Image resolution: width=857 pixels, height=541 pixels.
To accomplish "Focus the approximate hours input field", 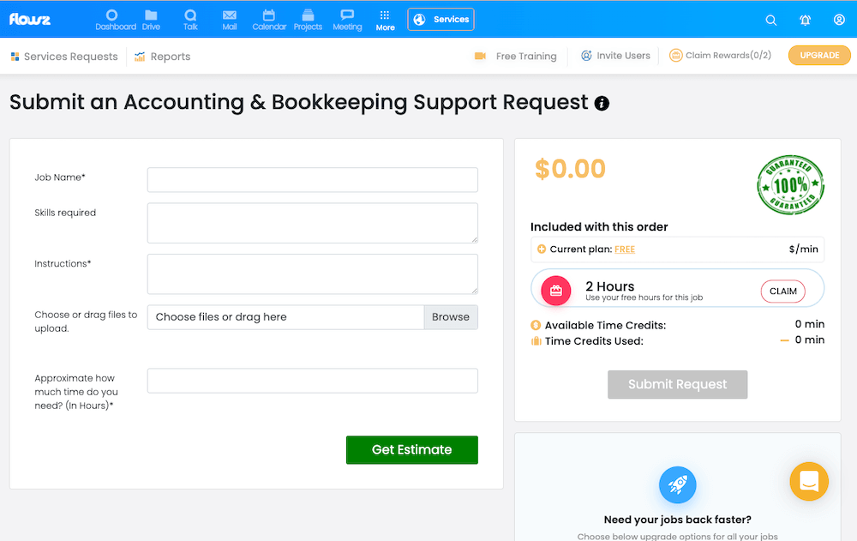I will pyautogui.click(x=313, y=381).
